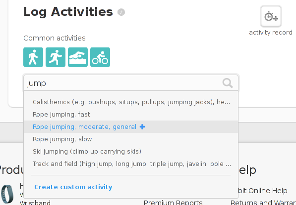Open the Online Help footer link
This screenshot has width=296, height=205.
coord(263,191)
